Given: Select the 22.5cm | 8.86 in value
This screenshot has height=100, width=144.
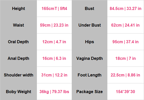Looking at the screenshot, I should click(125, 75).
